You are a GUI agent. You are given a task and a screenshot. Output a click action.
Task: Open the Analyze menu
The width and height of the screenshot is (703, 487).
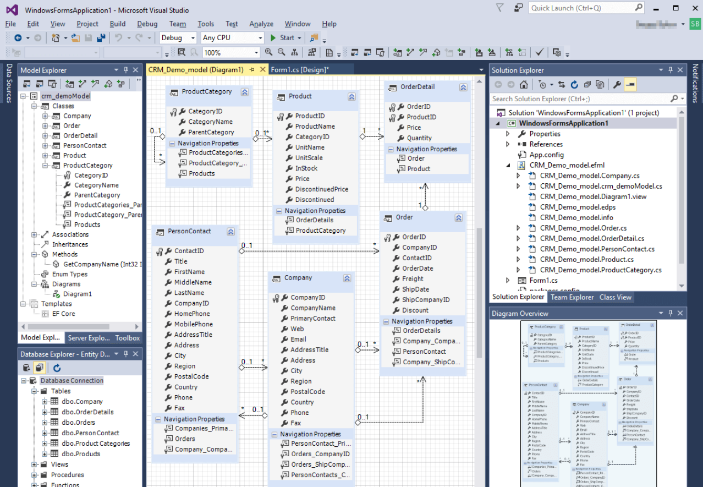coord(261,24)
